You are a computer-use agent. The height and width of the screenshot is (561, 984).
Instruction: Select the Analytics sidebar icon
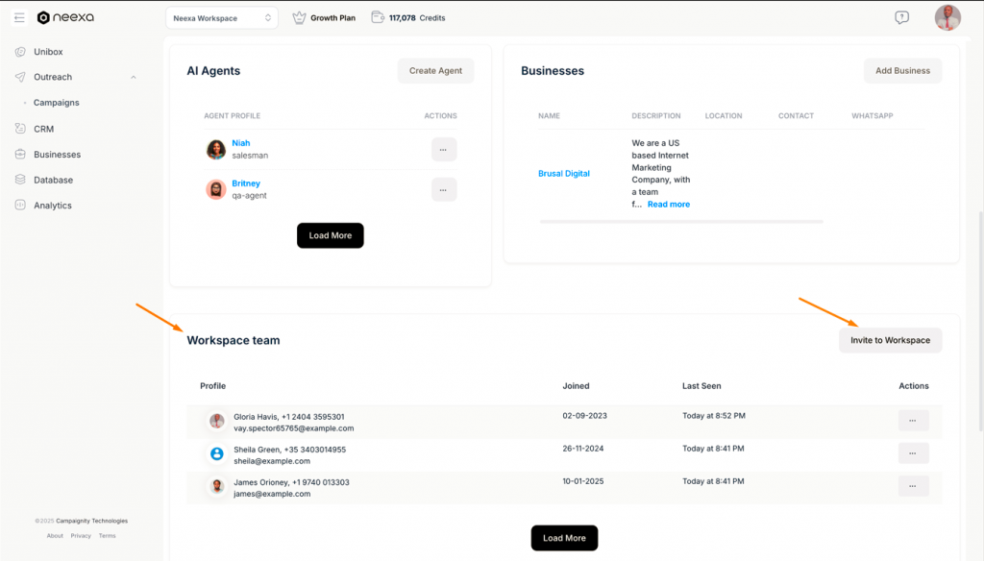(x=20, y=205)
